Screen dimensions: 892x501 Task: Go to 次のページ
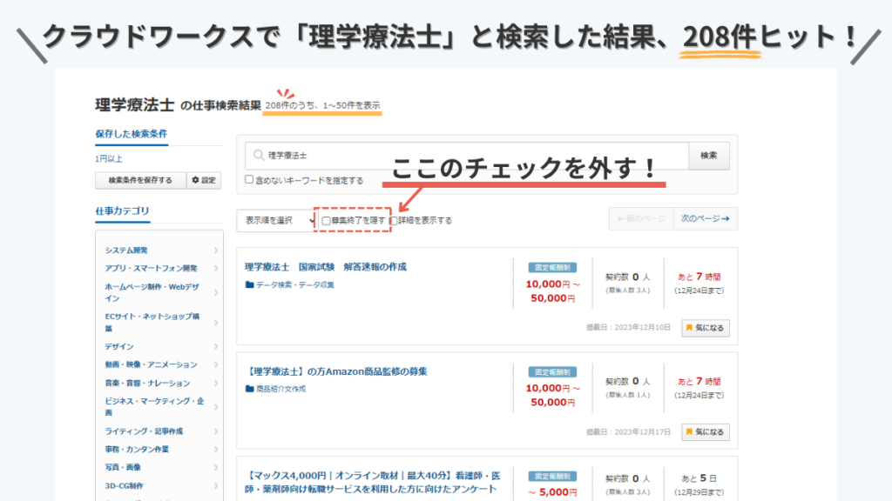click(x=706, y=218)
